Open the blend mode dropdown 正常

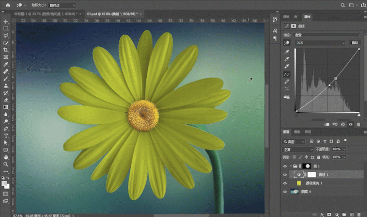coord(297,149)
